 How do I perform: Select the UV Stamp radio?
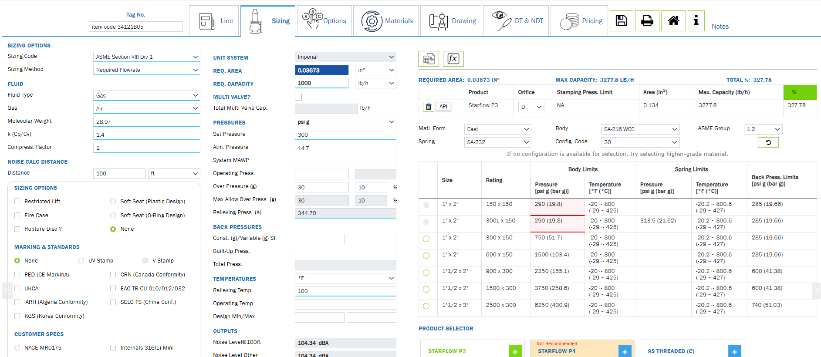pyautogui.click(x=81, y=261)
